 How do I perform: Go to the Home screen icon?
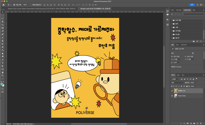pos(4,5)
